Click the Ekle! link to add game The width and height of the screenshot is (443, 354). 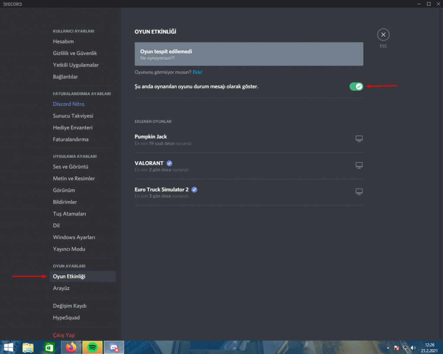197,72
